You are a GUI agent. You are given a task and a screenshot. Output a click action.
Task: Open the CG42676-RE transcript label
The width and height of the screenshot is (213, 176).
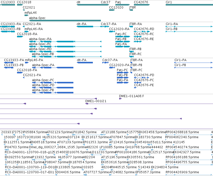coord(144,39)
